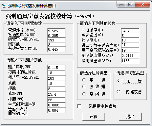Click the 空气侧污垢热阻 label

pyautogui.click(x=22, y=104)
